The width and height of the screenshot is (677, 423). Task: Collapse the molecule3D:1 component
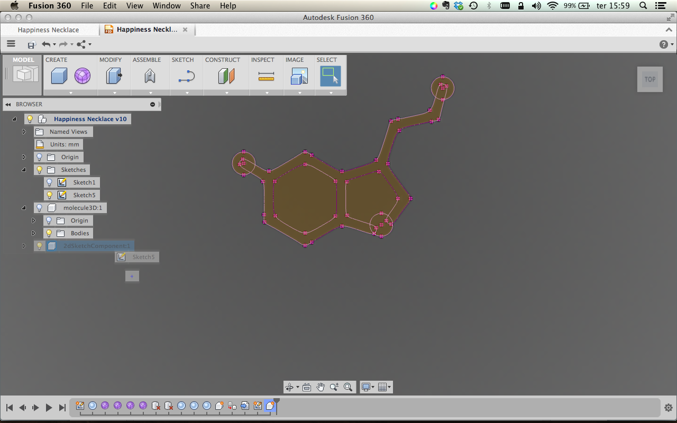tap(24, 208)
